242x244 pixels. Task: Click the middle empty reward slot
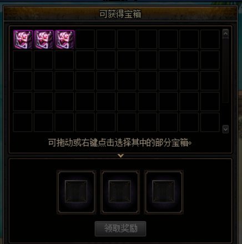tap(120, 192)
